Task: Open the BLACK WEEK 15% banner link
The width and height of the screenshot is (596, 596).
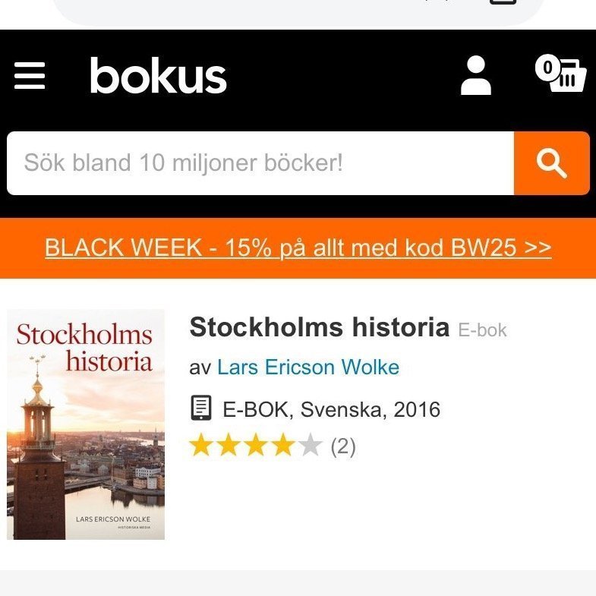Action: point(298,248)
